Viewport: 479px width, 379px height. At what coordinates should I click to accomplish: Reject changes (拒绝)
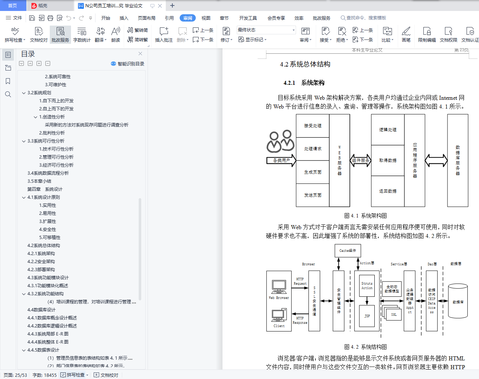click(x=342, y=35)
